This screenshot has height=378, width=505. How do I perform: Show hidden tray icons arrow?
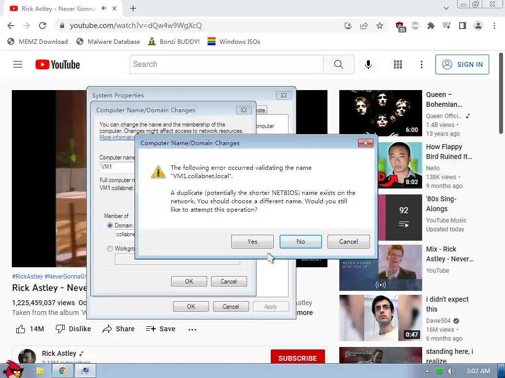(x=427, y=371)
